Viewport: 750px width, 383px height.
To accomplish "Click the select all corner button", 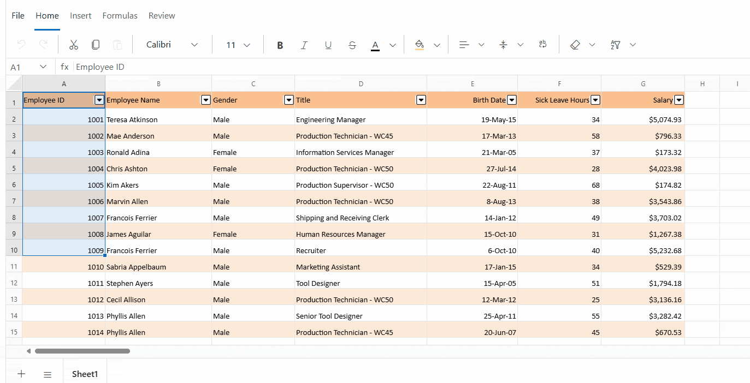I will [14, 83].
